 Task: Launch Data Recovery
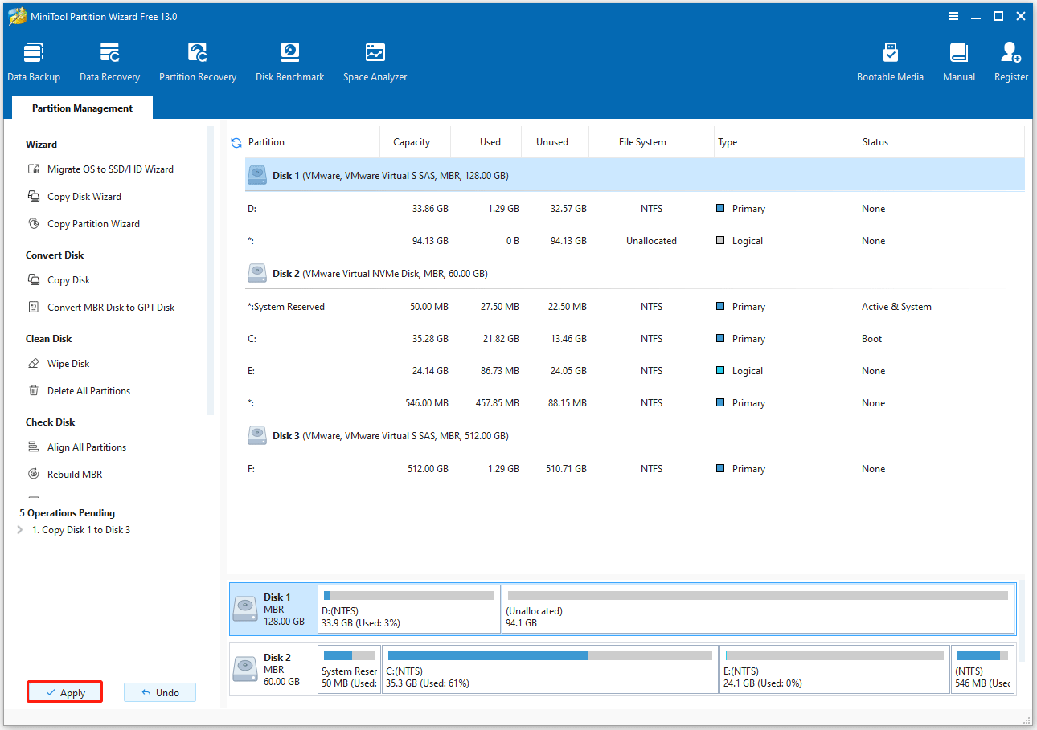pyautogui.click(x=109, y=61)
